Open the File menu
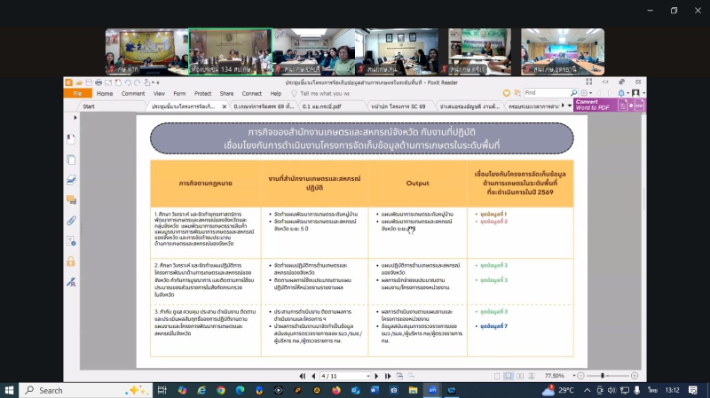This screenshot has width=710, height=398. [x=77, y=93]
